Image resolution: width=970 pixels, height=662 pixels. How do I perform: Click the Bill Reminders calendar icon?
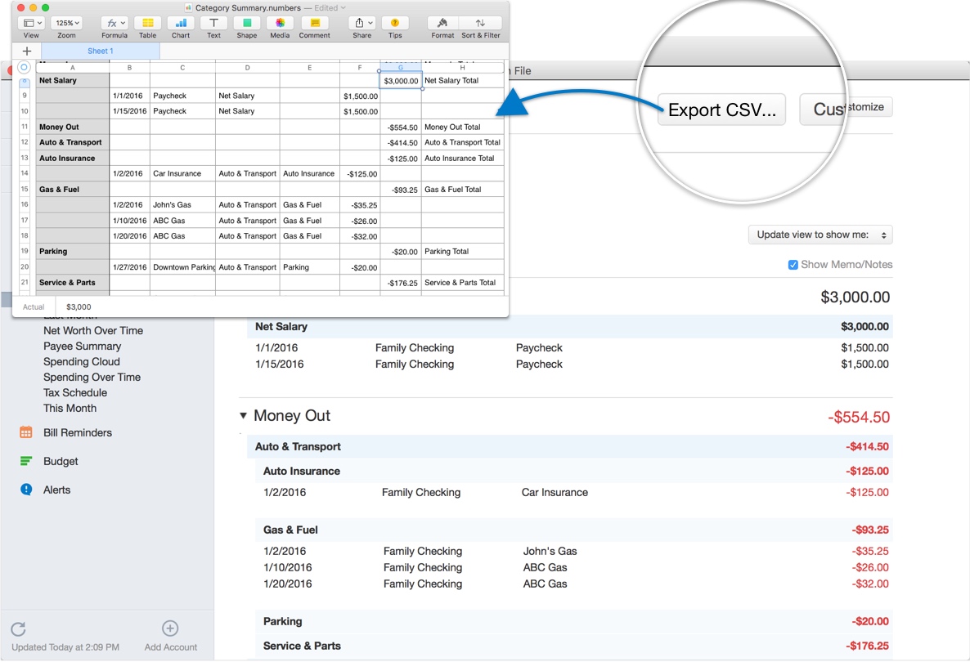[26, 432]
